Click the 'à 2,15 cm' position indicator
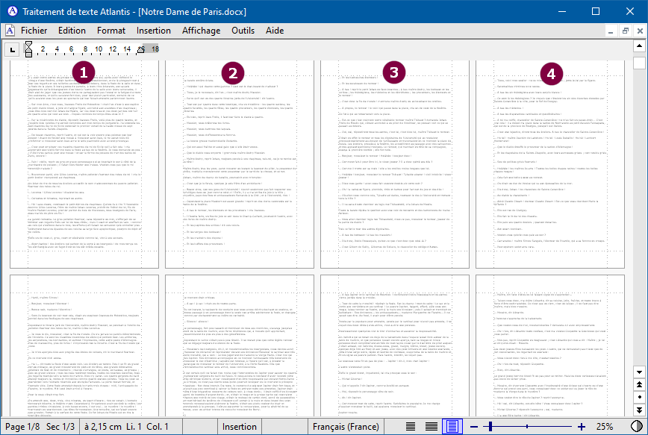This screenshot has width=648, height=435. tap(103, 426)
